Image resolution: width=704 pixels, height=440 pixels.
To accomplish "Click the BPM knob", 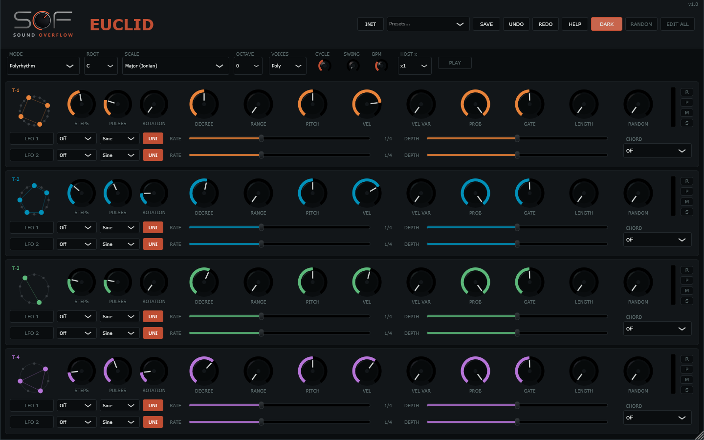I will pyautogui.click(x=381, y=65).
